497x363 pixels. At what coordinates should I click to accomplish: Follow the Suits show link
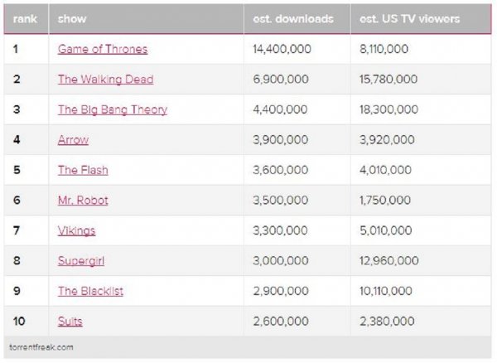point(70,322)
